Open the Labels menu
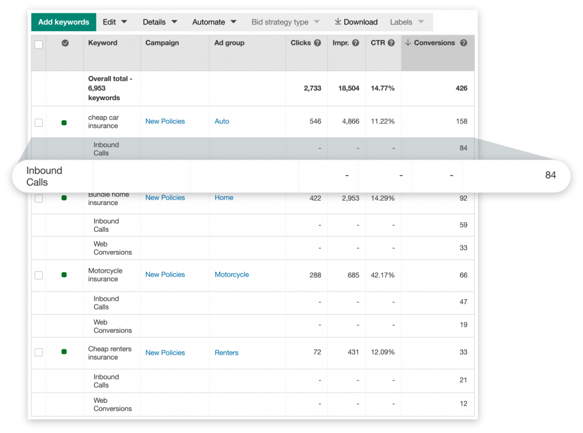The height and width of the screenshot is (433, 583). click(x=407, y=22)
